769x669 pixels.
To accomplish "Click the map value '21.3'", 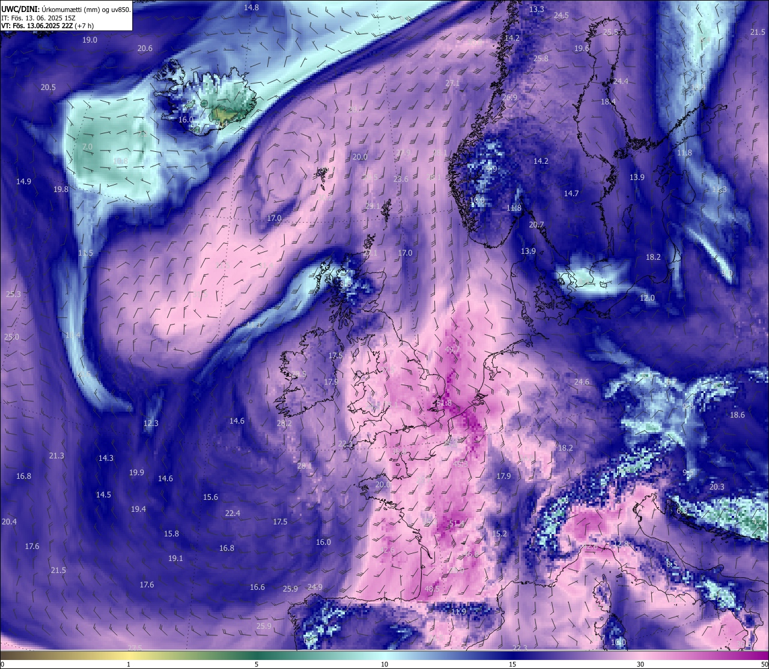I will (56, 455).
